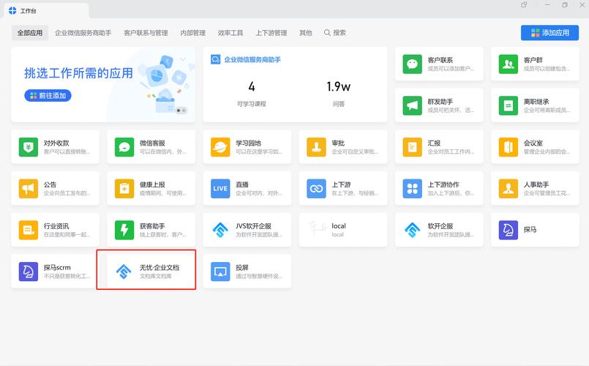Switch to 企业微信服务商助手 tab
The width and height of the screenshot is (589, 366).
(83, 33)
